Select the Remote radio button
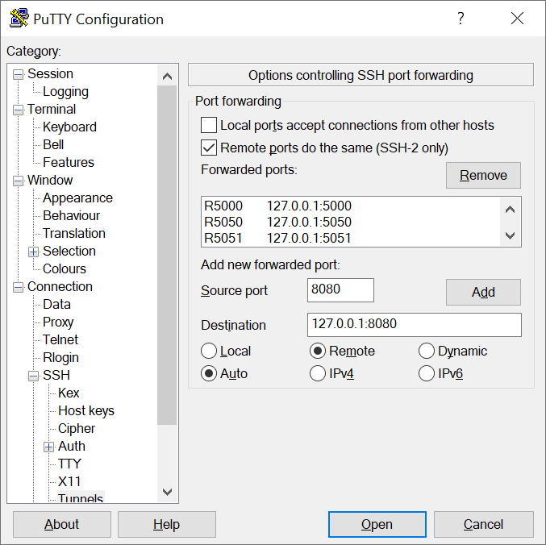 pos(318,351)
